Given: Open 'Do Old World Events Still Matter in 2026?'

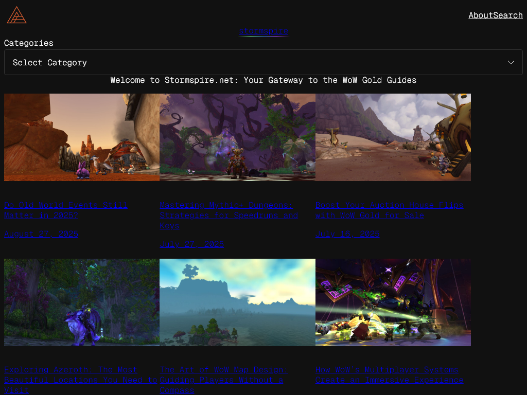Looking at the screenshot, I should [65, 210].
